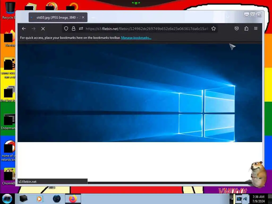Click the forward navigation arrow
The height and width of the screenshot is (204, 272).
coord(34,29)
